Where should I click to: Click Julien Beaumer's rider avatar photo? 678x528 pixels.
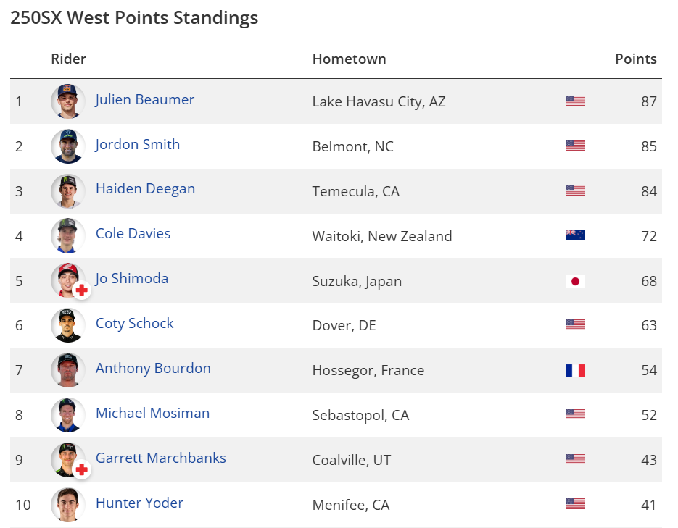click(68, 101)
